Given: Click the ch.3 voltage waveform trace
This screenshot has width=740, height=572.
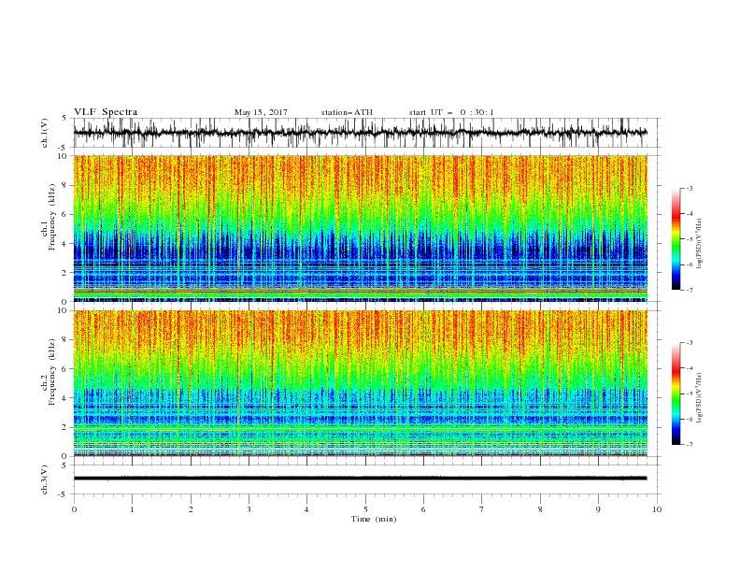Looking at the screenshot, I should pos(361,479).
